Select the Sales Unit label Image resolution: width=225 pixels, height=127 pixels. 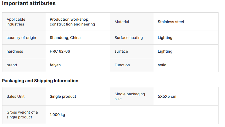pos(16,96)
